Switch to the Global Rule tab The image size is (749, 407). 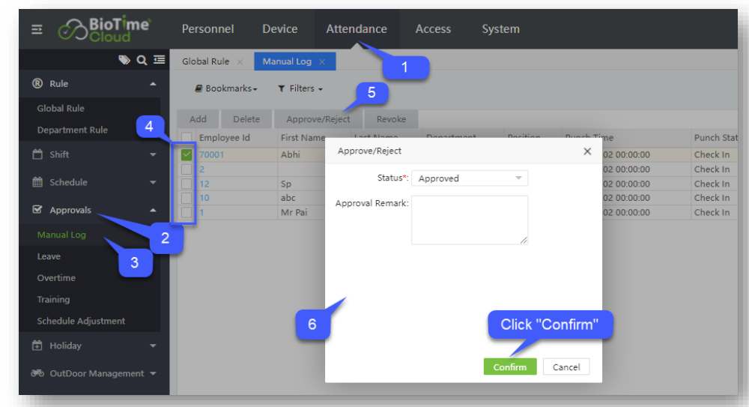205,61
